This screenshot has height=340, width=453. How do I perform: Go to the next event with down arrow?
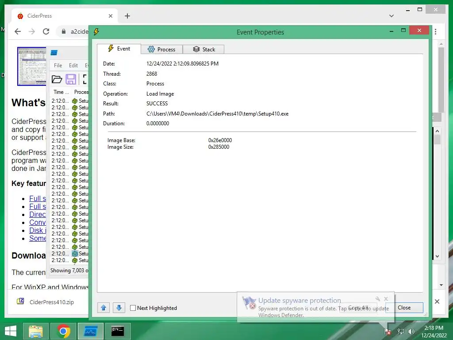point(119,308)
